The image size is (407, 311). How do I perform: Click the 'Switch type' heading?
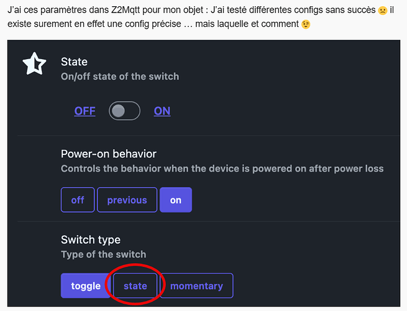[91, 239]
